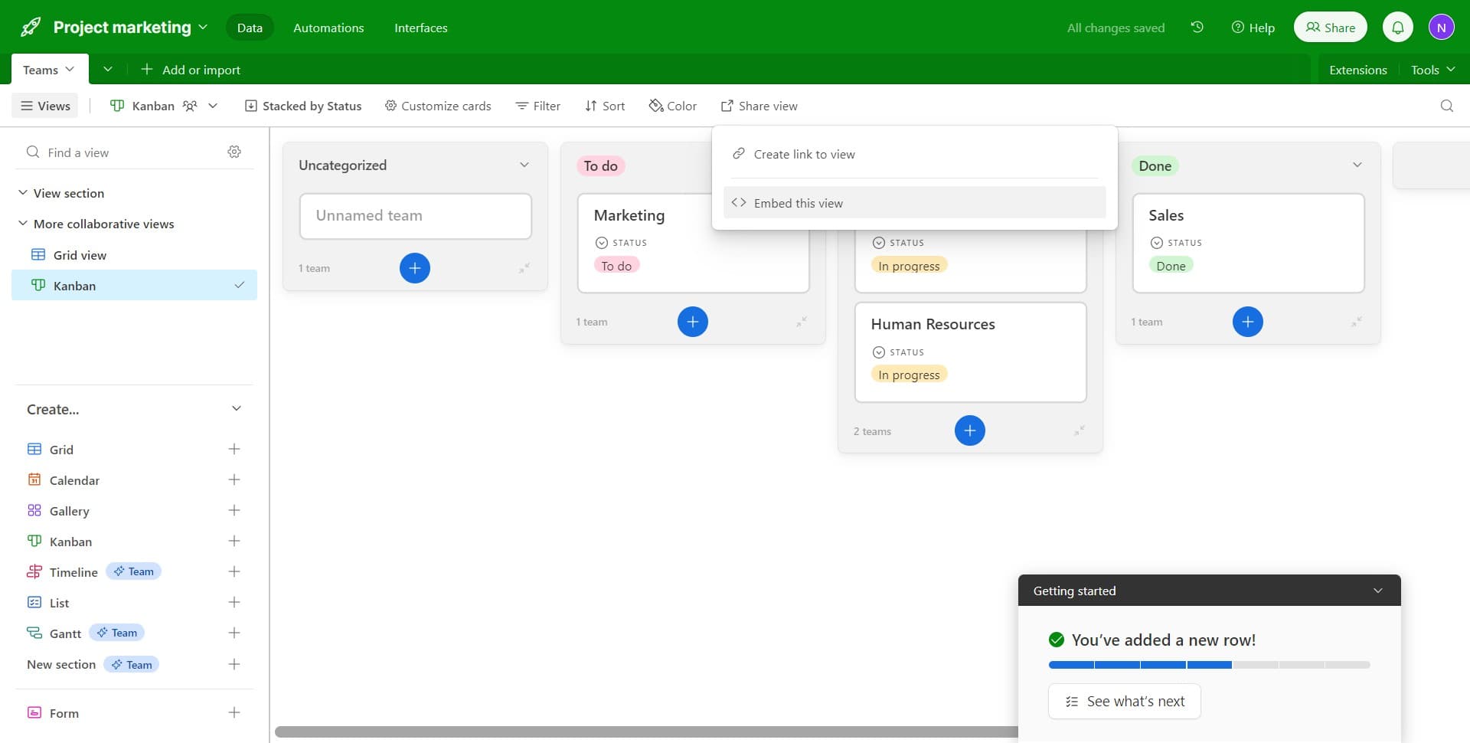Screen dimensions: 1470x743
Task: Click the view settings gear beside Find a view
Action: pos(234,151)
